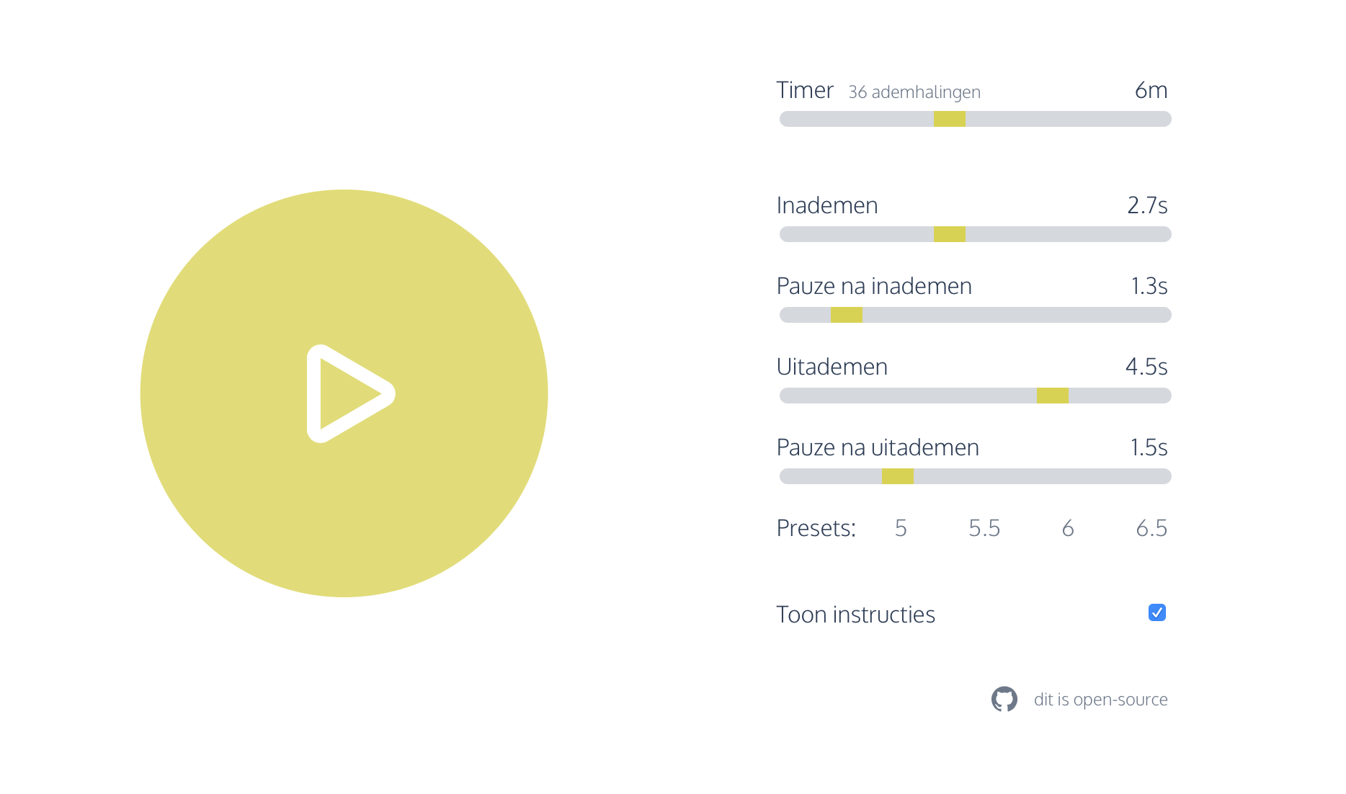Open the dit is open-source link
Viewport: 1346px width, 794px height.
pos(1100,700)
